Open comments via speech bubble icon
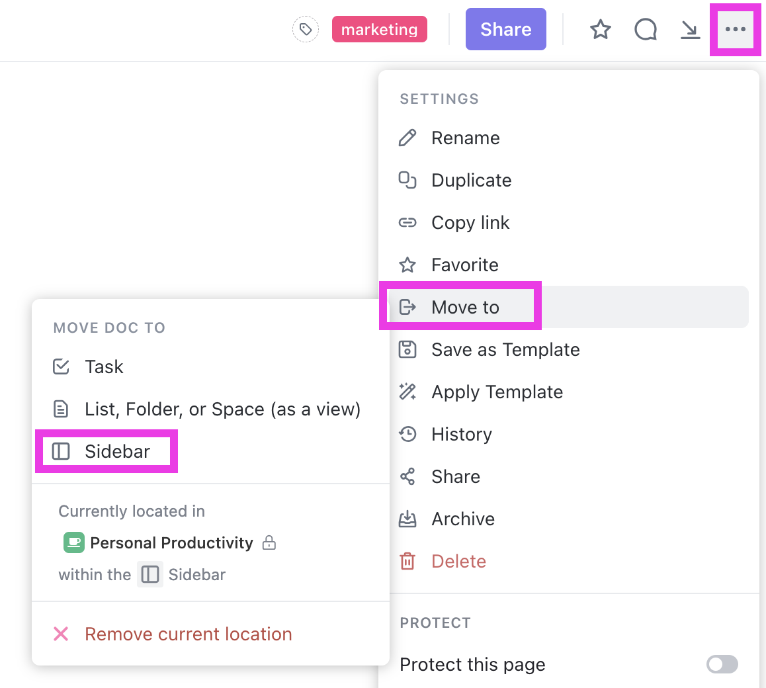 [x=645, y=30]
